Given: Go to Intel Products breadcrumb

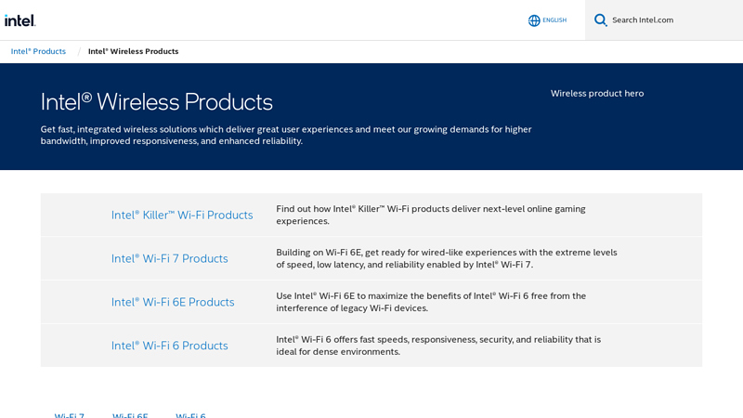Looking at the screenshot, I should [38, 51].
